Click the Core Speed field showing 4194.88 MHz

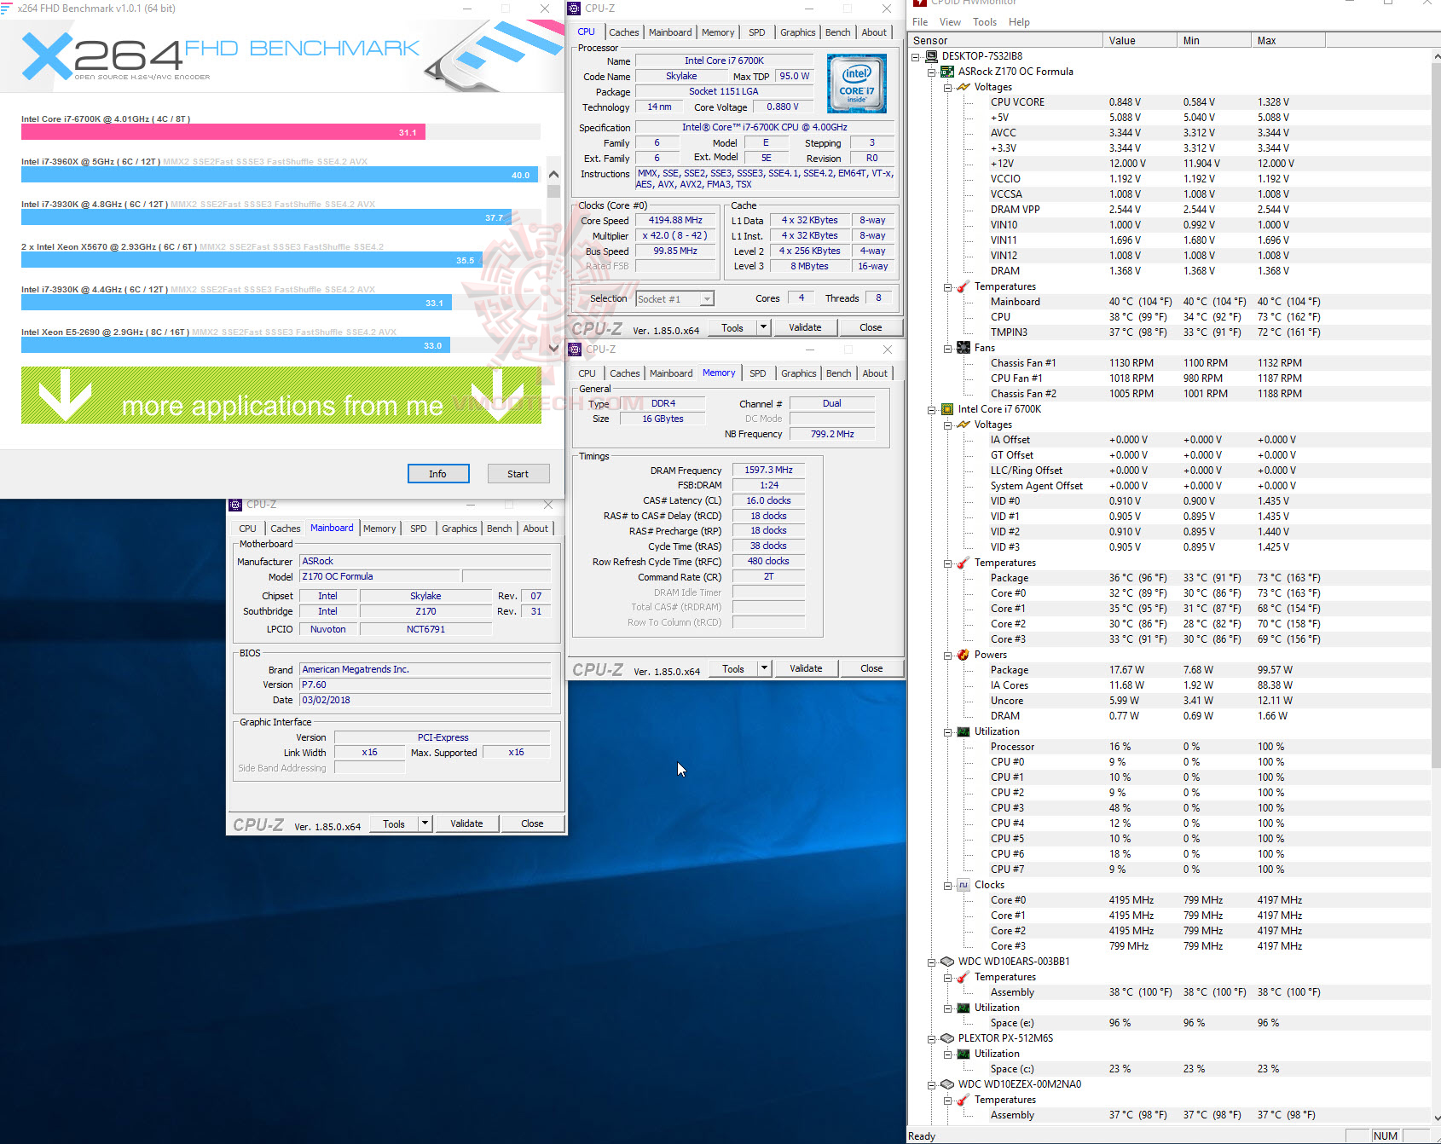point(675,221)
